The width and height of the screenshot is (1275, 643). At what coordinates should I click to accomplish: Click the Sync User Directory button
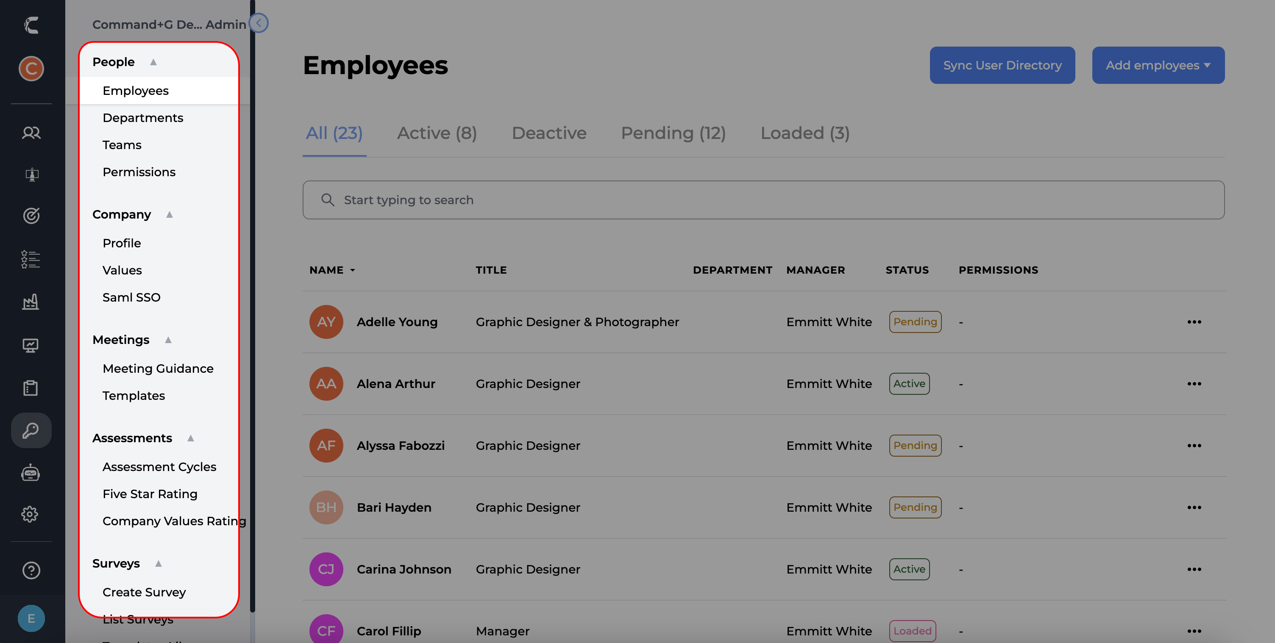pos(1002,65)
